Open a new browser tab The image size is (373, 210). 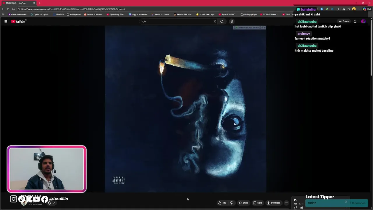click(39, 3)
